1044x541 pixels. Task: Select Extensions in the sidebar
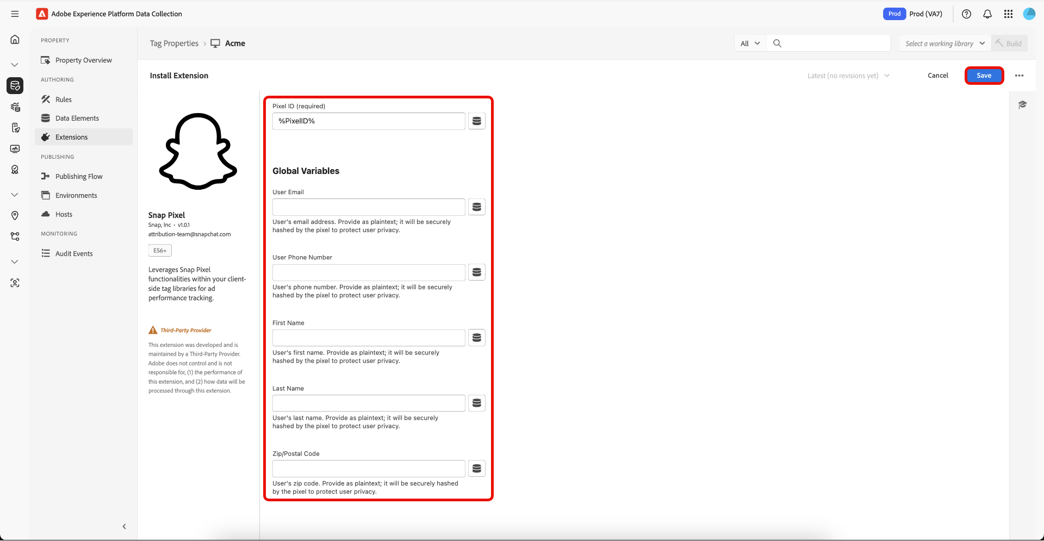(x=84, y=137)
